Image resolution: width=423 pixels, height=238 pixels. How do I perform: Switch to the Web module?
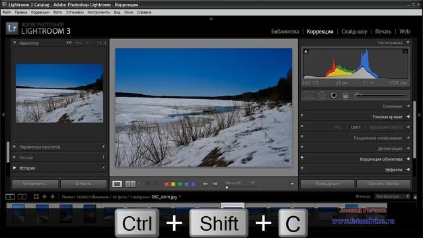pyautogui.click(x=404, y=32)
